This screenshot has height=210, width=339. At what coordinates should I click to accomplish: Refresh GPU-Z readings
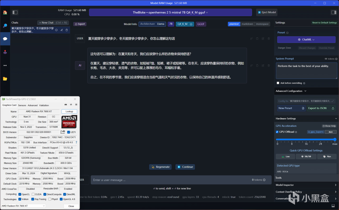(x=71, y=105)
